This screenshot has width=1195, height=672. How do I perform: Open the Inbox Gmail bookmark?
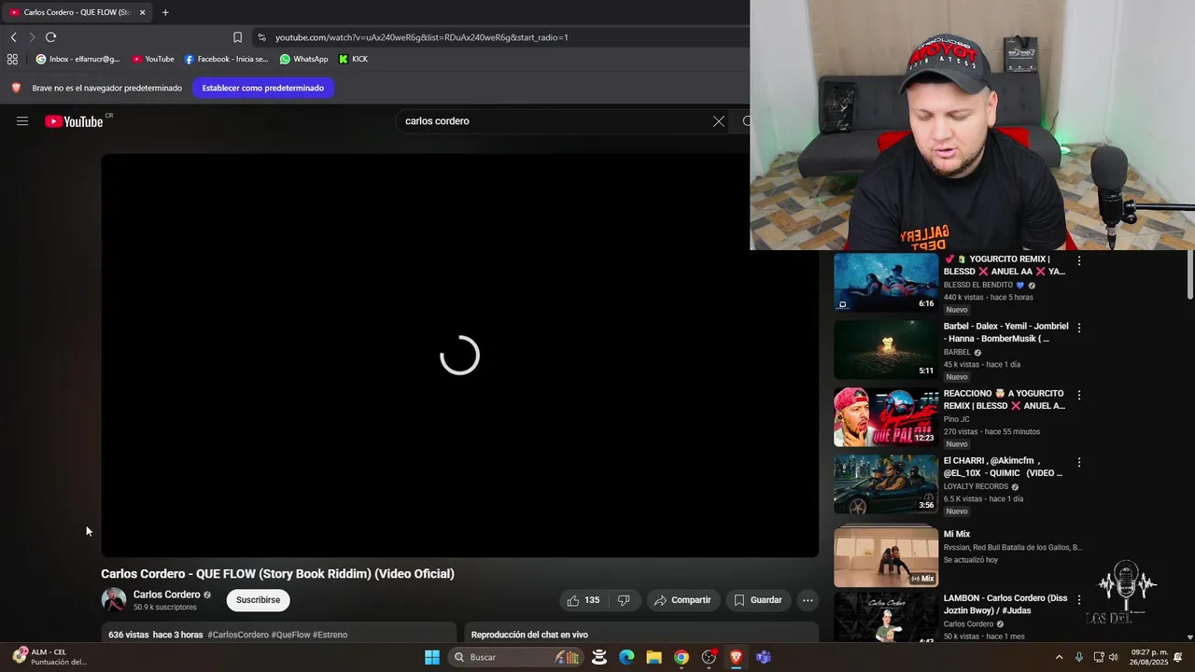coord(77,59)
